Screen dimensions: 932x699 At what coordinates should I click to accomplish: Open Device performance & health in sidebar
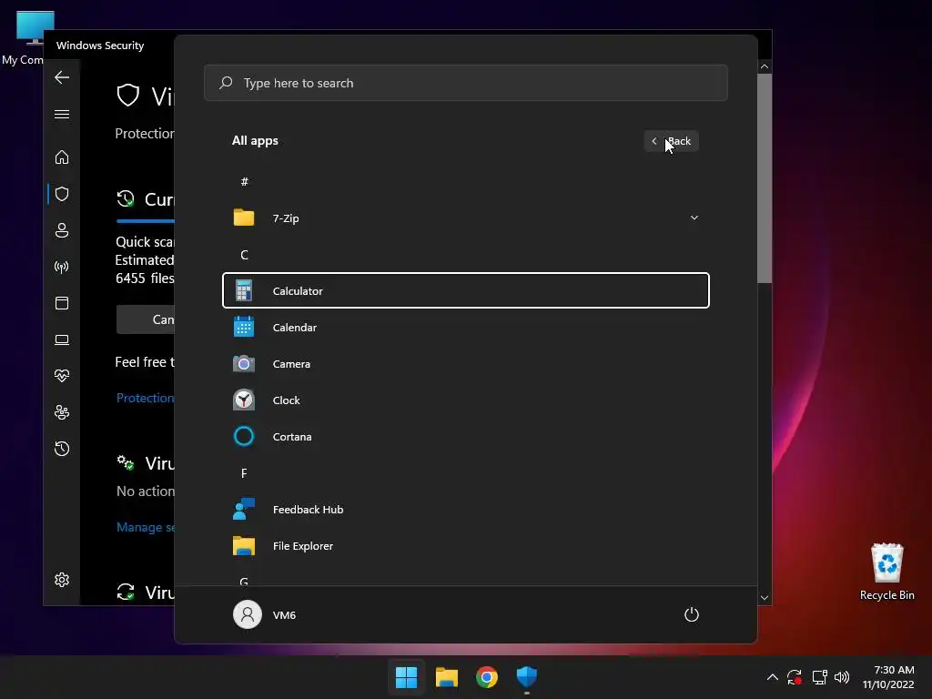pyautogui.click(x=62, y=376)
